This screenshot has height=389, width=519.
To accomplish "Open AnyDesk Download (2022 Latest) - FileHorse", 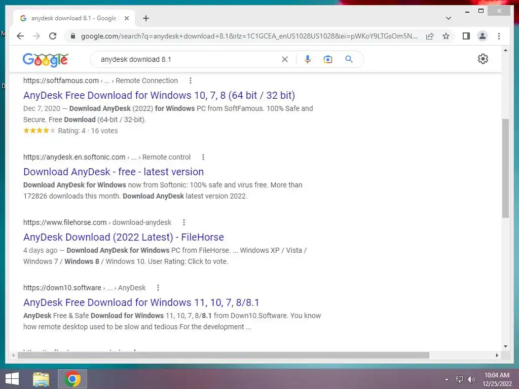I will (124, 237).
